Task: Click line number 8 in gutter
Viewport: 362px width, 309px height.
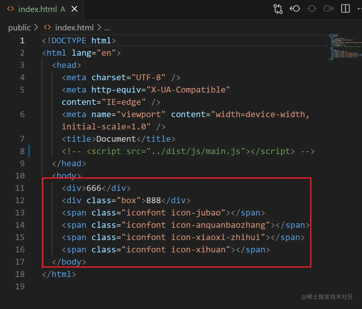Action: point(22,151)
